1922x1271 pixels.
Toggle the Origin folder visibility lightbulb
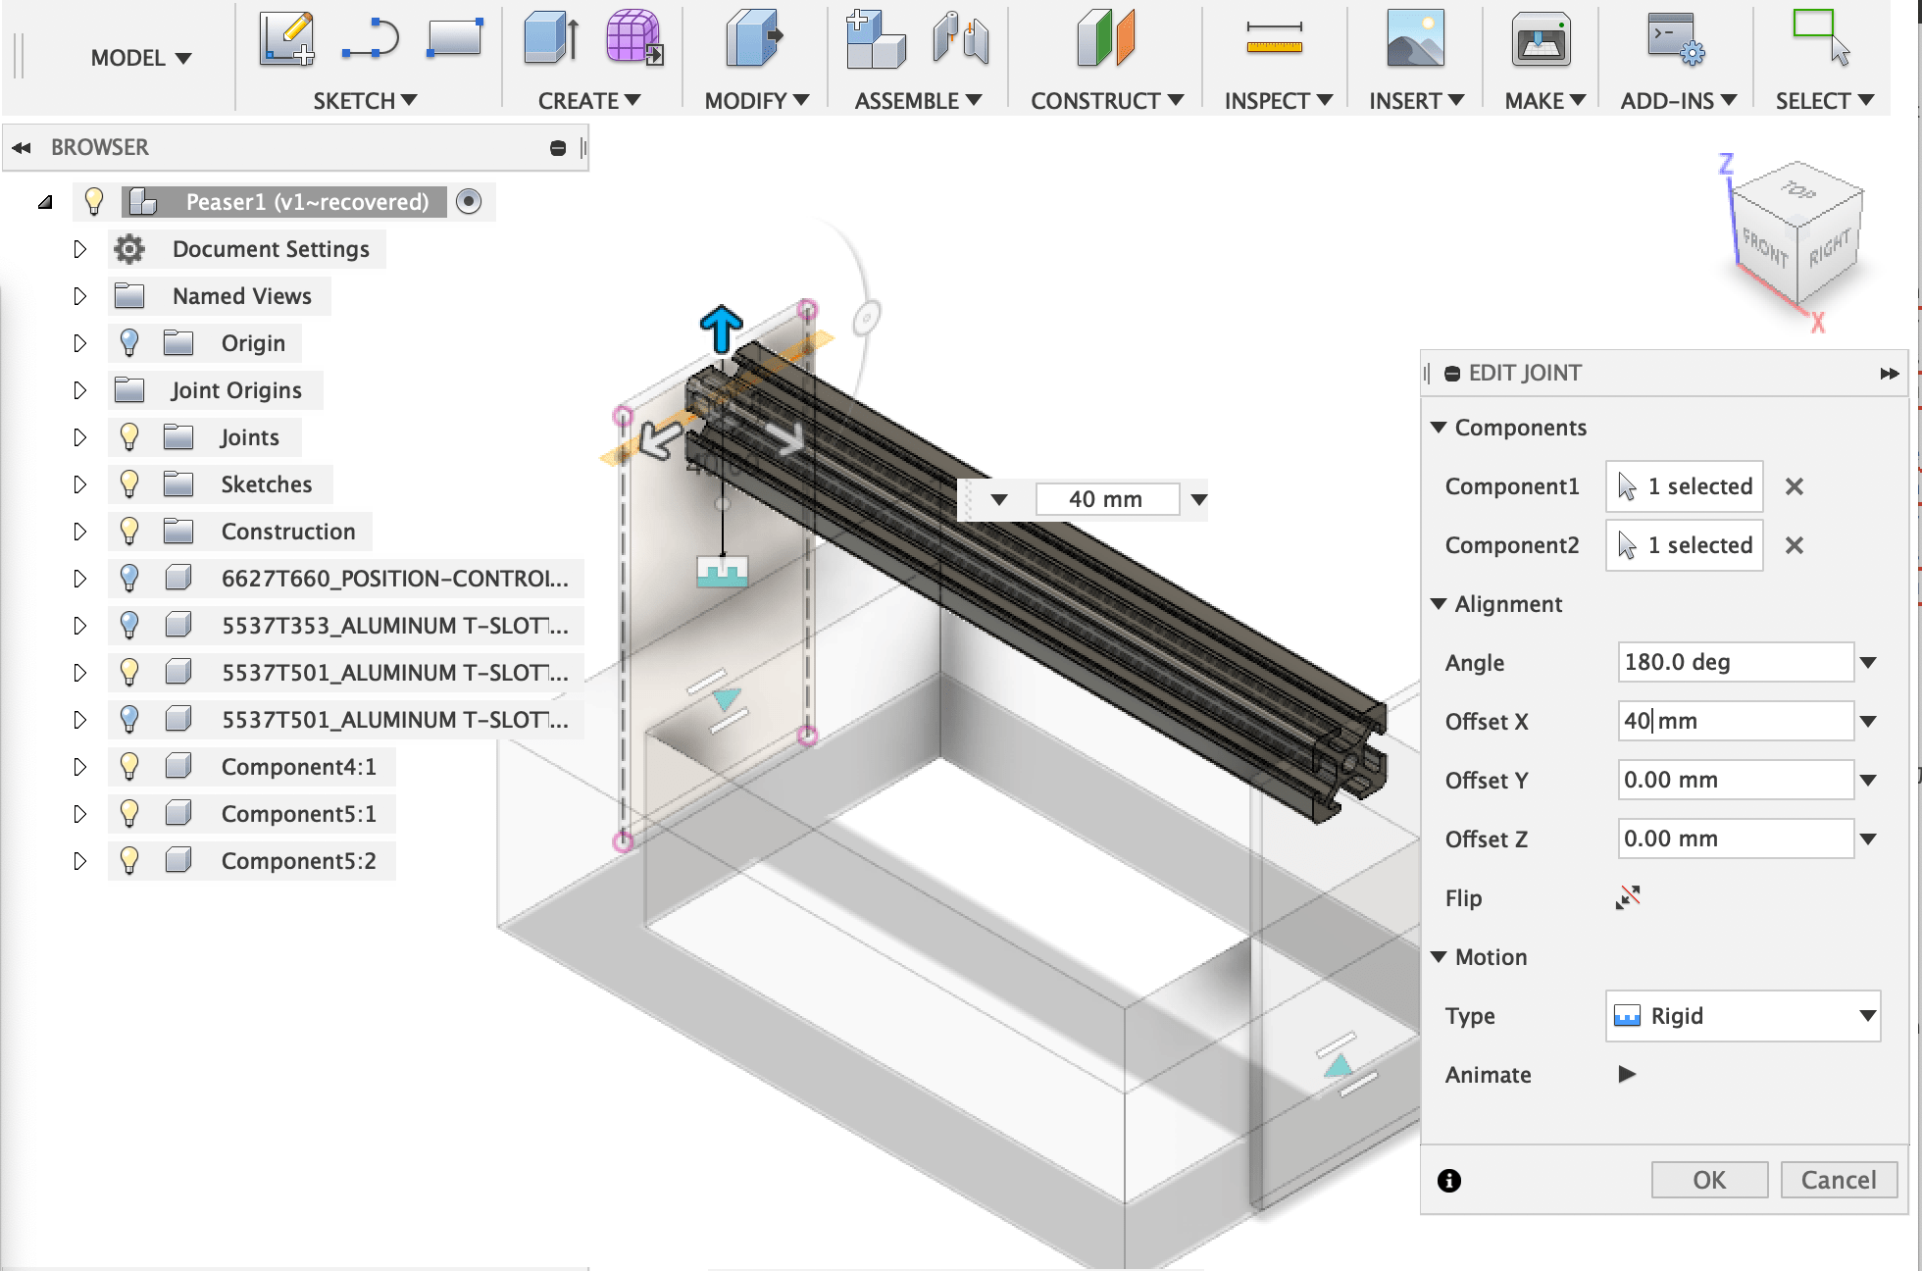pos(128,342)
